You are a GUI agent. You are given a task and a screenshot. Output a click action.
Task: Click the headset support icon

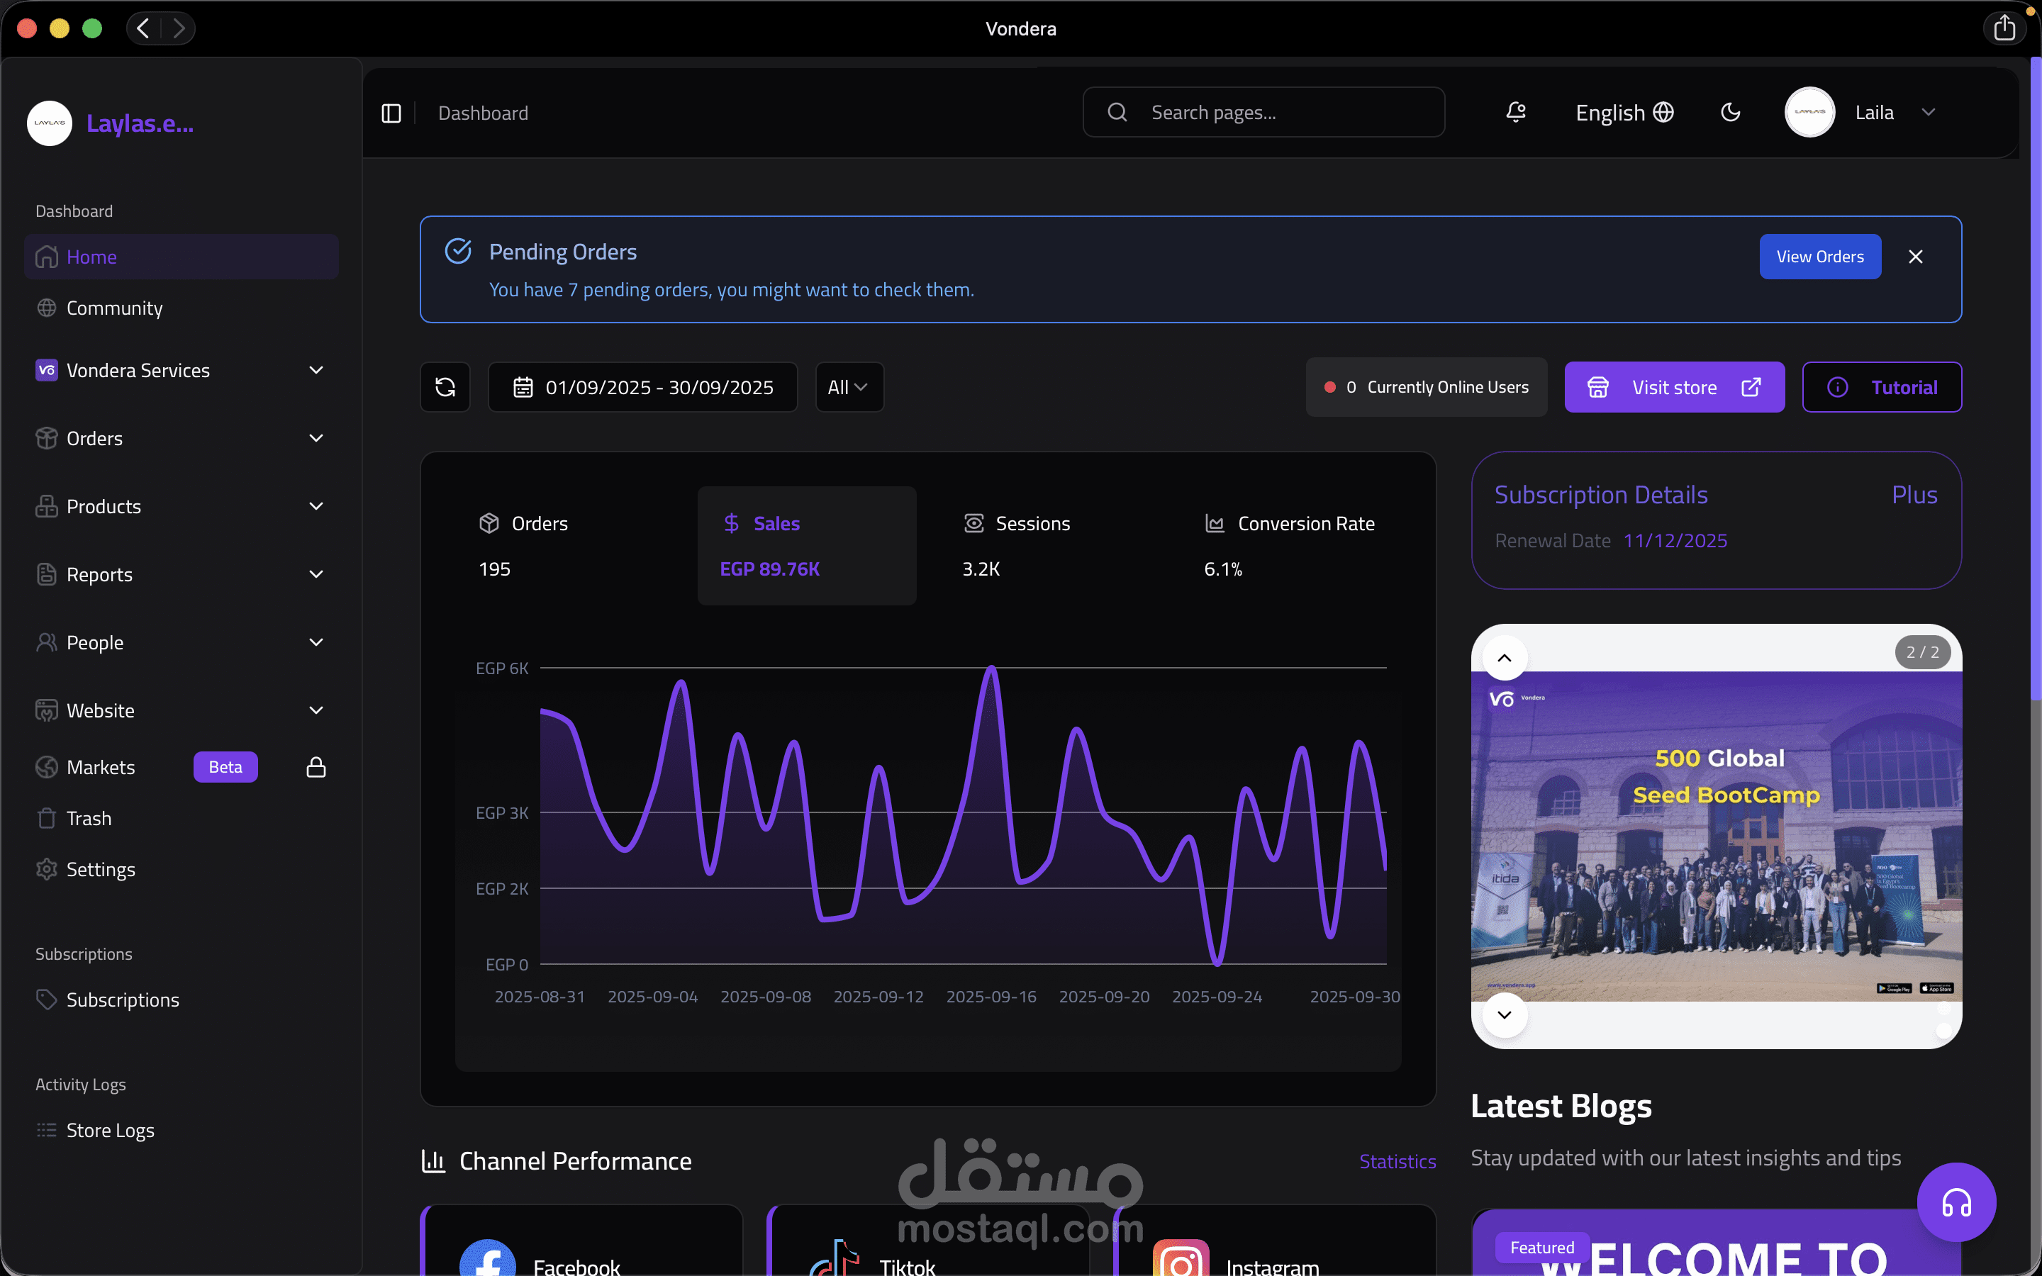pyautogui.click(x=1956, y=1202)
